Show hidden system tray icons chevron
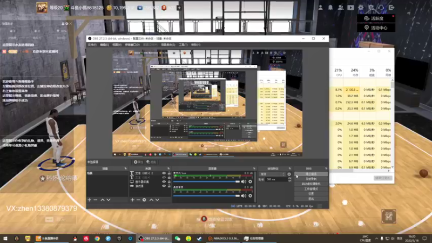Screen dimensions: 432x243 tap(376, 238)
